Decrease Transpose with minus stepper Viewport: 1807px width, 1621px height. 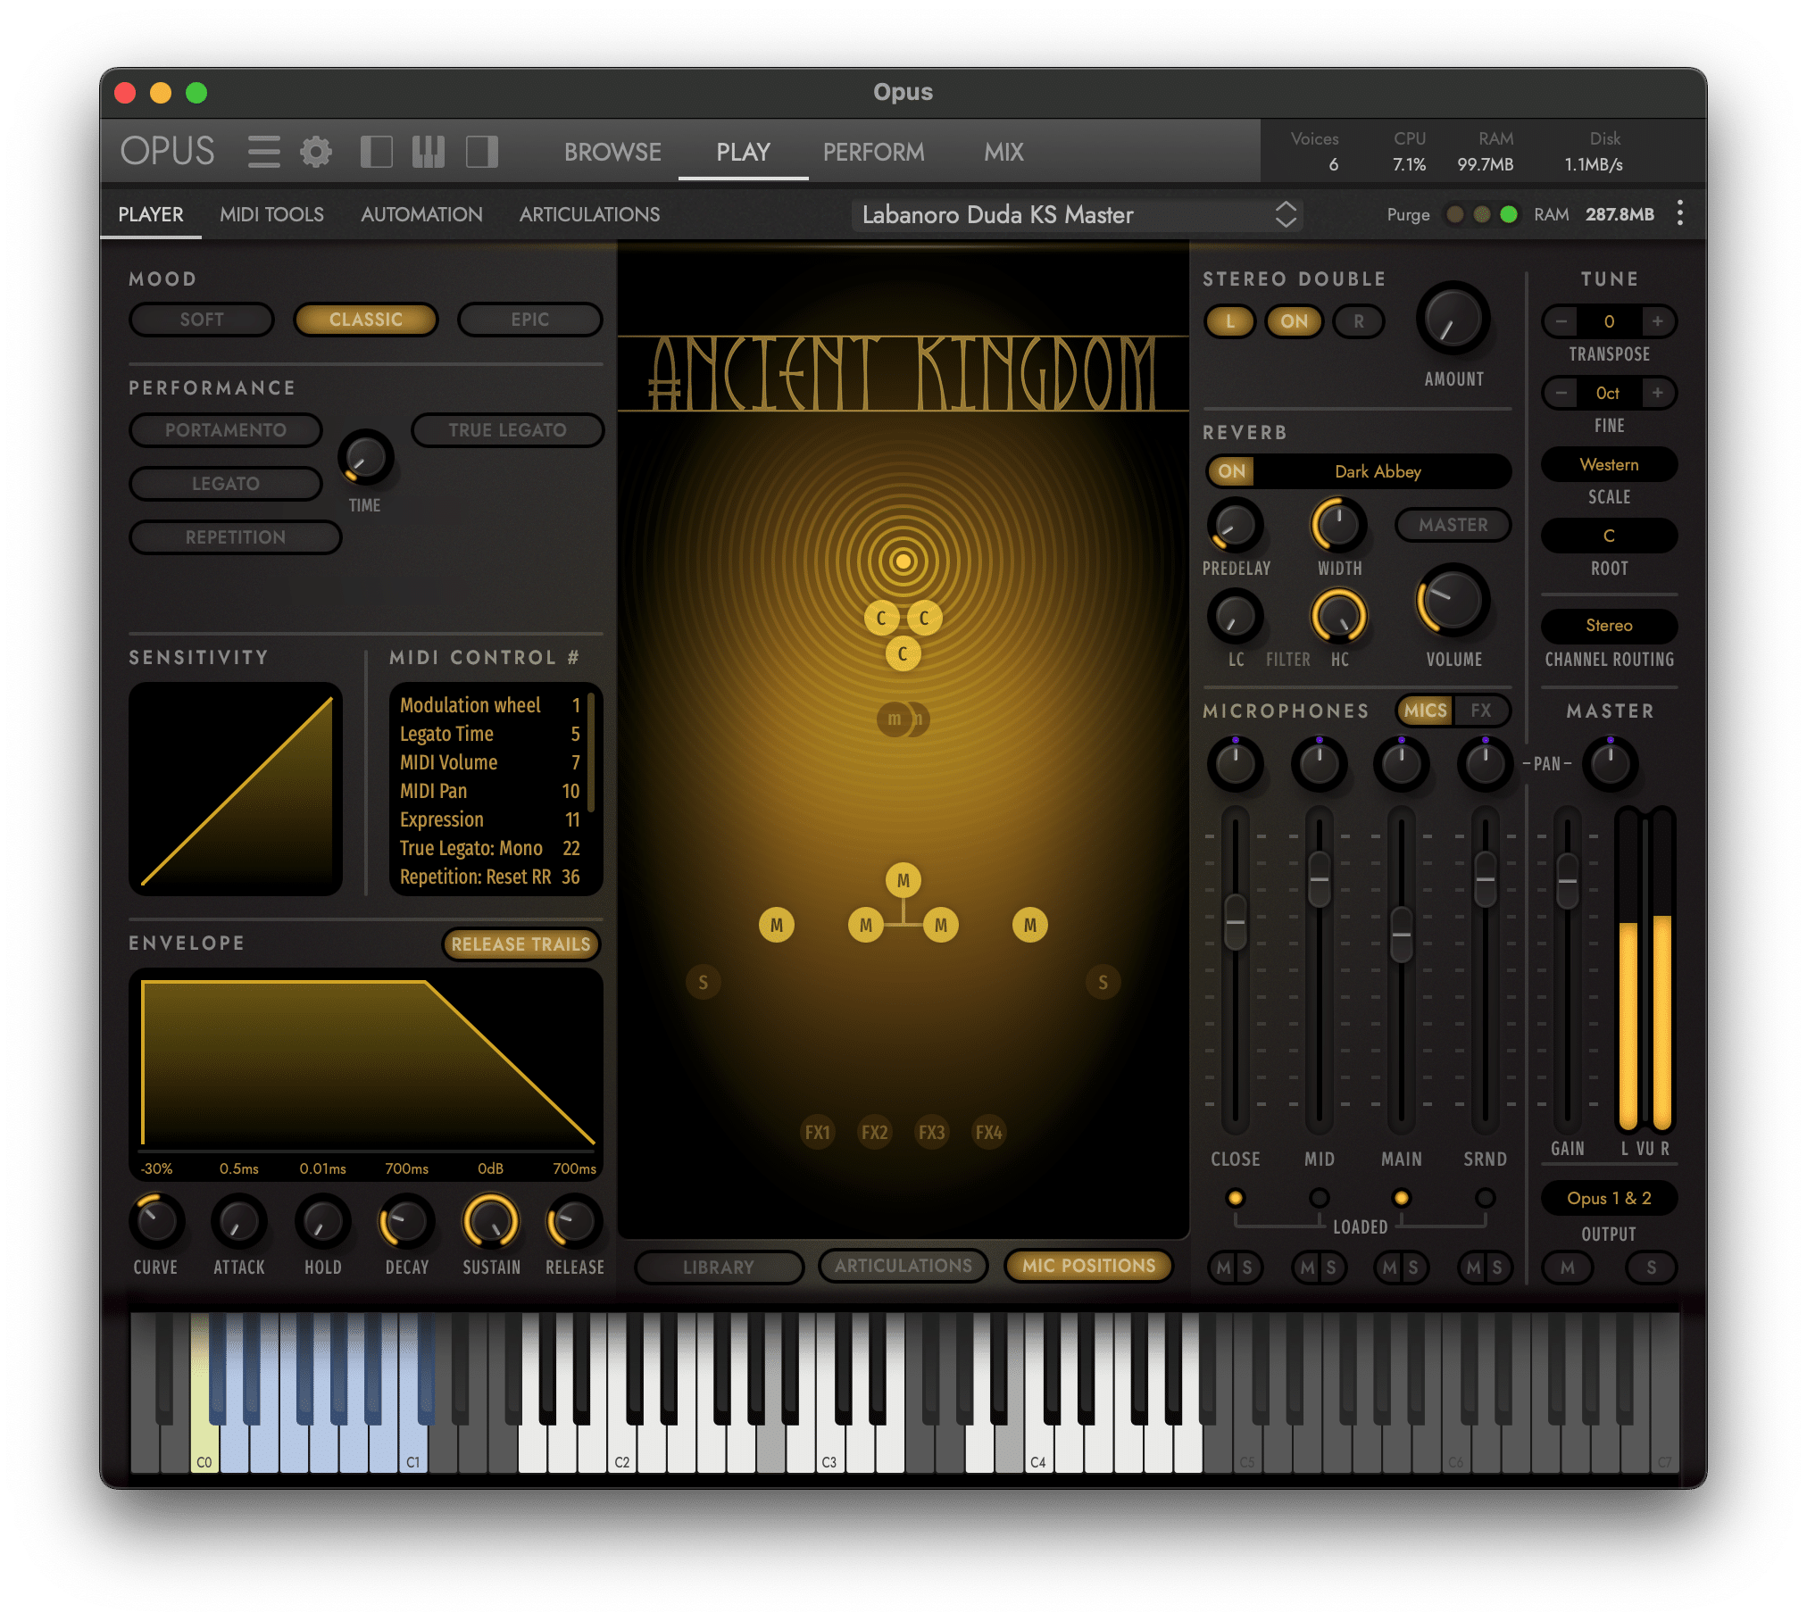point(1561,321)
